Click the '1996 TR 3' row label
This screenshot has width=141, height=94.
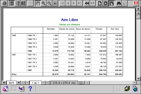pyautogui.click(x=32, y=43)
